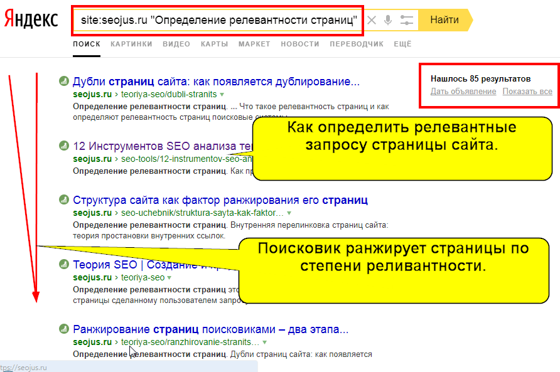Viewport: 560px width, 372px height.
Task: Focus the search query input field
Action: (x=218, y=20)
